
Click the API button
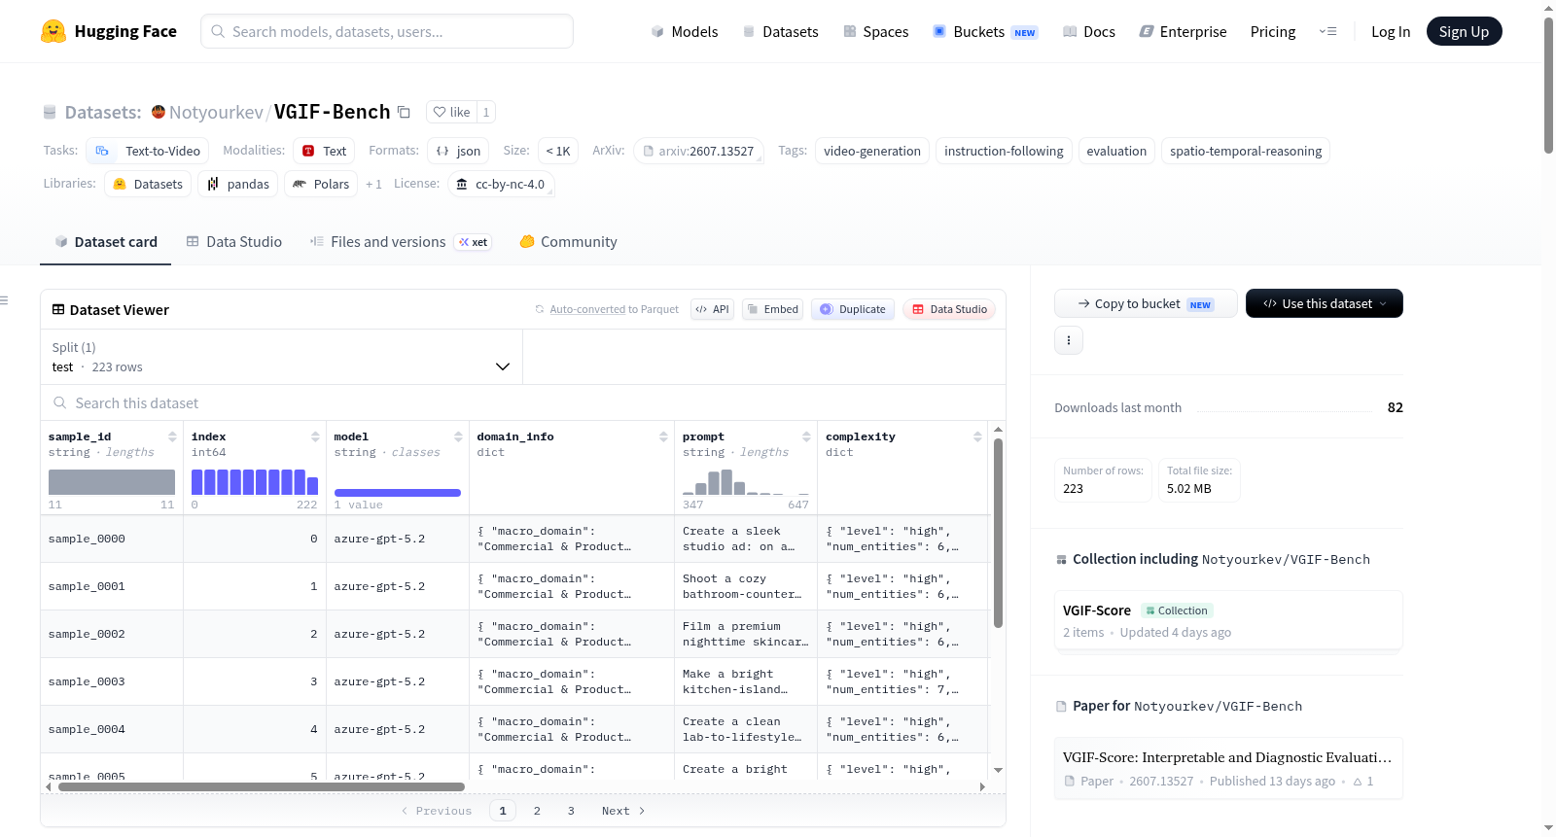(x=712, y=309)
